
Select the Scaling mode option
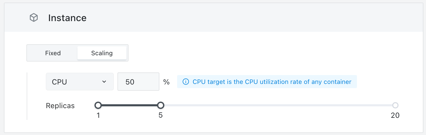[102, 53]
